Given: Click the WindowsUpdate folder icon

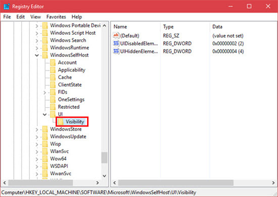Looking at the screenshot, I should (x=45, y=137).
